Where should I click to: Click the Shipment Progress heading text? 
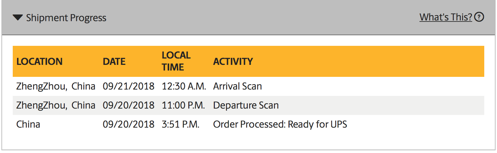point(66,18)
